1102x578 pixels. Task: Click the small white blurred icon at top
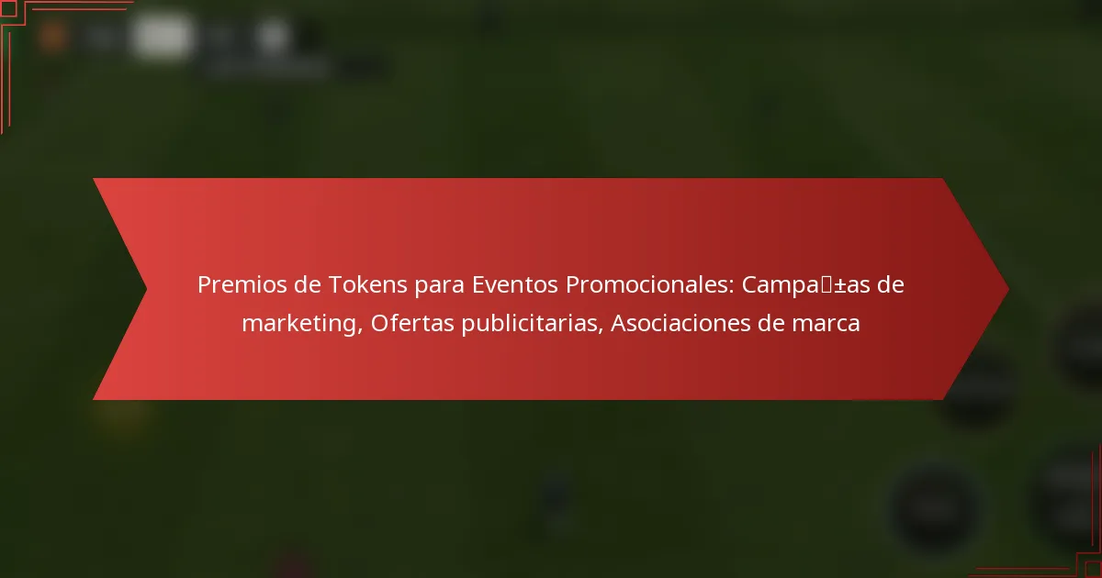(x=270, y=37)
